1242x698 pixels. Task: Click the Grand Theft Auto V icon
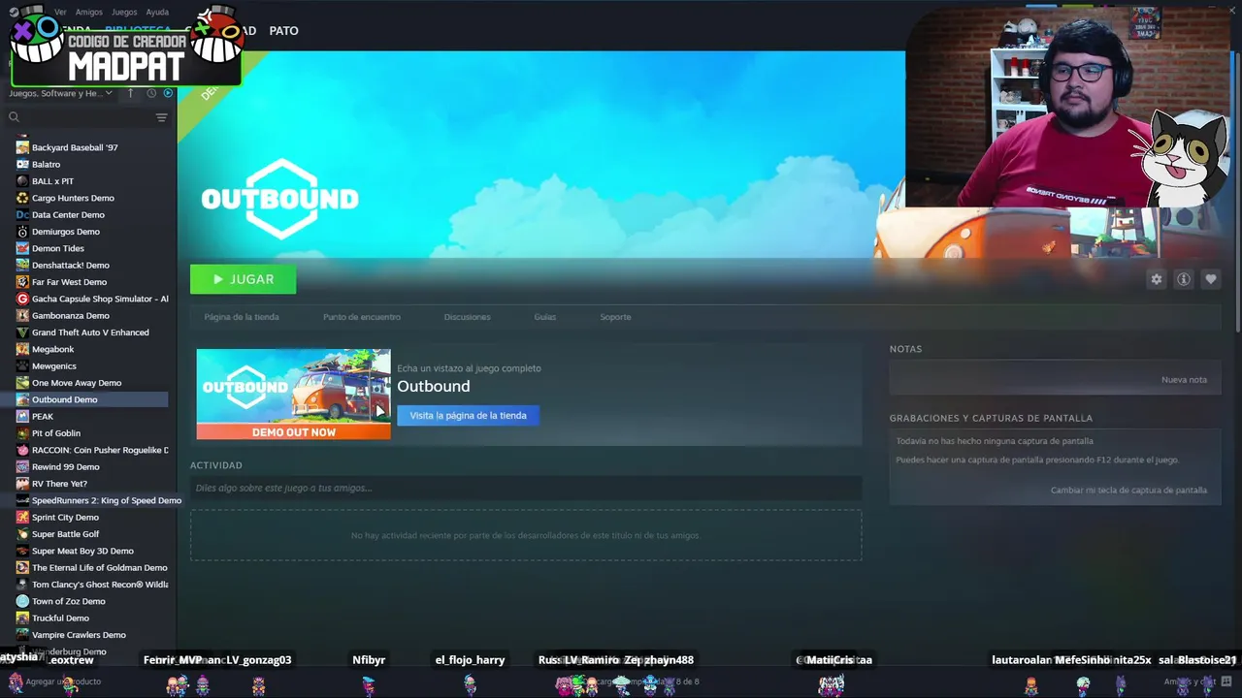click(22, 333)
